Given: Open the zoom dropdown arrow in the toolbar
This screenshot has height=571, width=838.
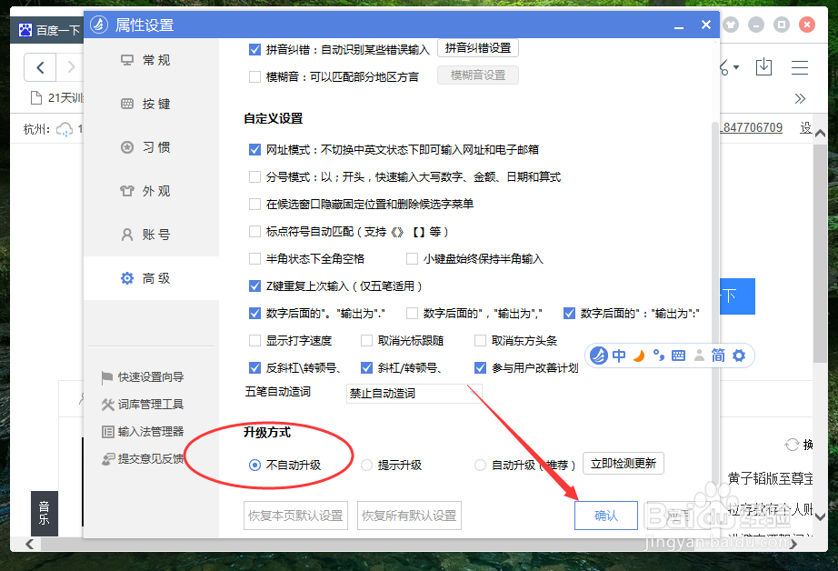Looking at the screenshot, I should click(x=738, y=67).
